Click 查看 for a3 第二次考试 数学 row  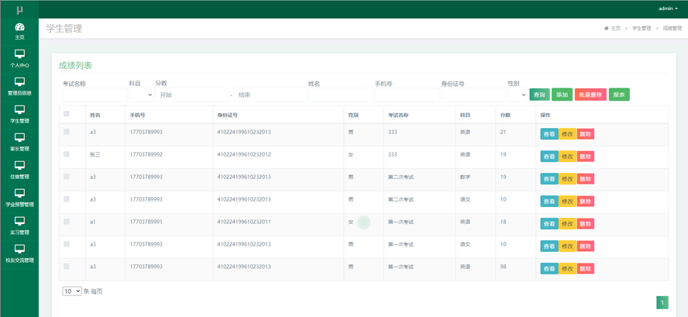(549, 179)
